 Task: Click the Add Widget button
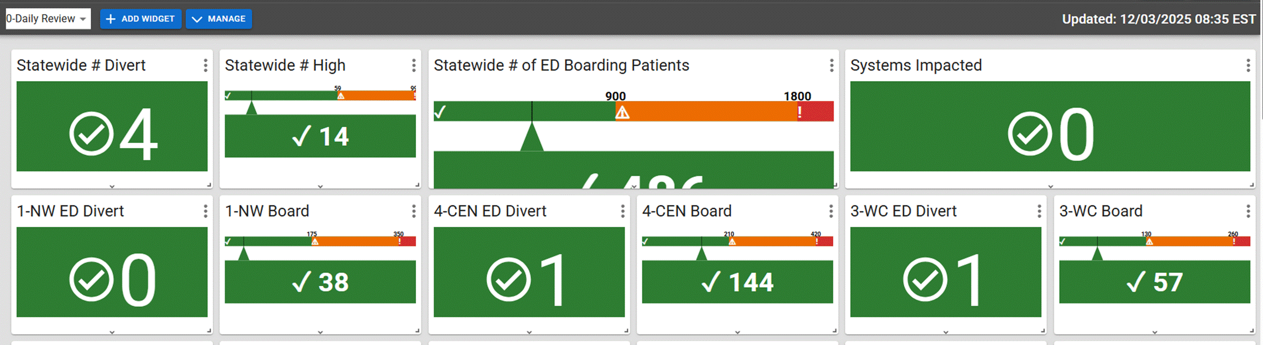tap(141, 19)
